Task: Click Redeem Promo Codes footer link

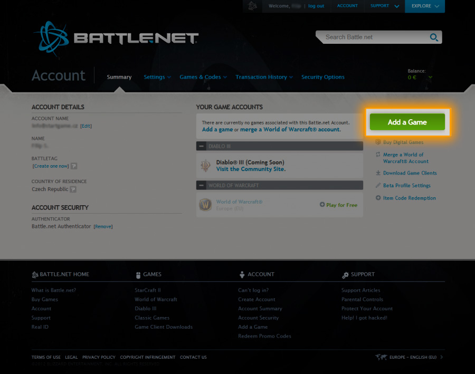Action: coord(264,336)
